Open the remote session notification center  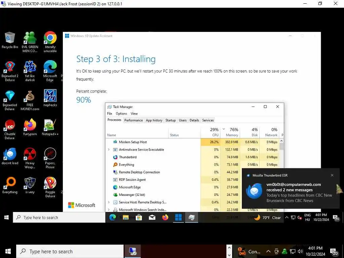pyautogui.click(x=336, y=218)
